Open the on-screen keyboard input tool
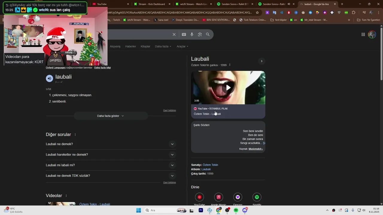The height and width of the screenshot is (215, 383). (184, 34)
